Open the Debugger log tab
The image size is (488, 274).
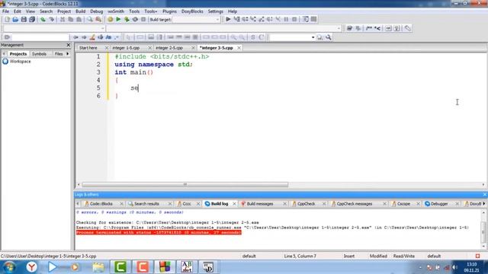click(439, 204)
